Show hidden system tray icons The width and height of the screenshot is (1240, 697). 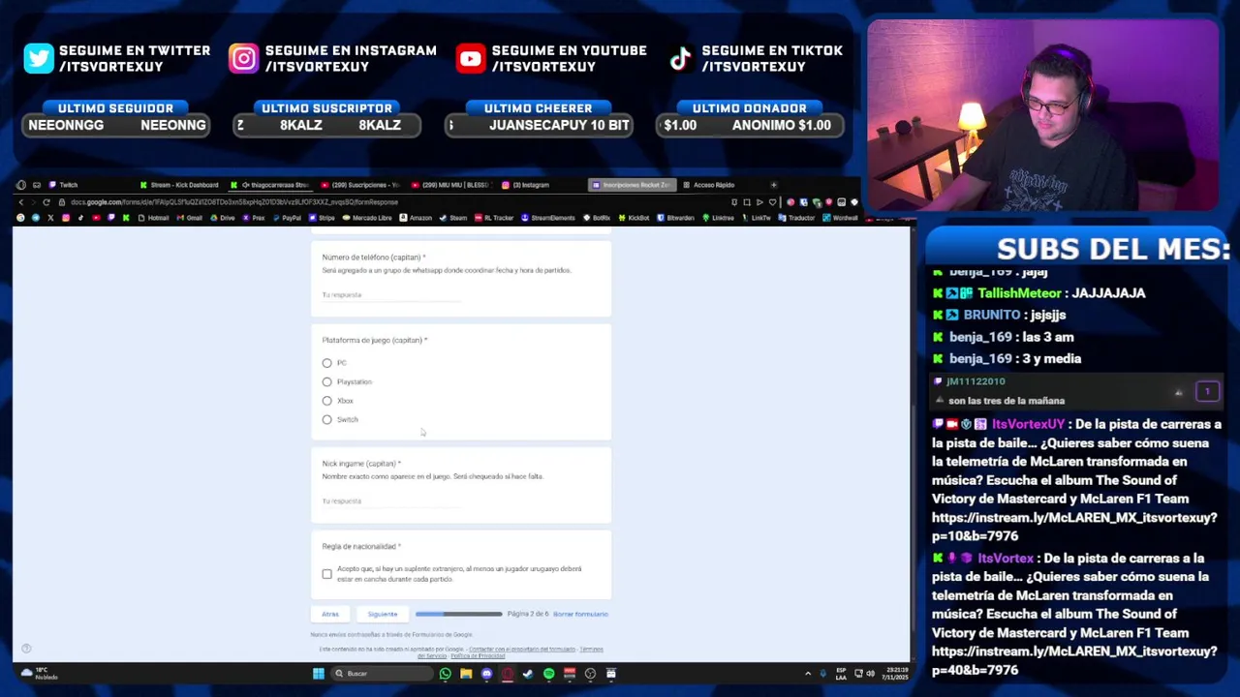pos(808,673)
